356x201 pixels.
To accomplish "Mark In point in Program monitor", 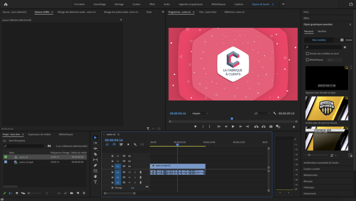I will [203, 126].
